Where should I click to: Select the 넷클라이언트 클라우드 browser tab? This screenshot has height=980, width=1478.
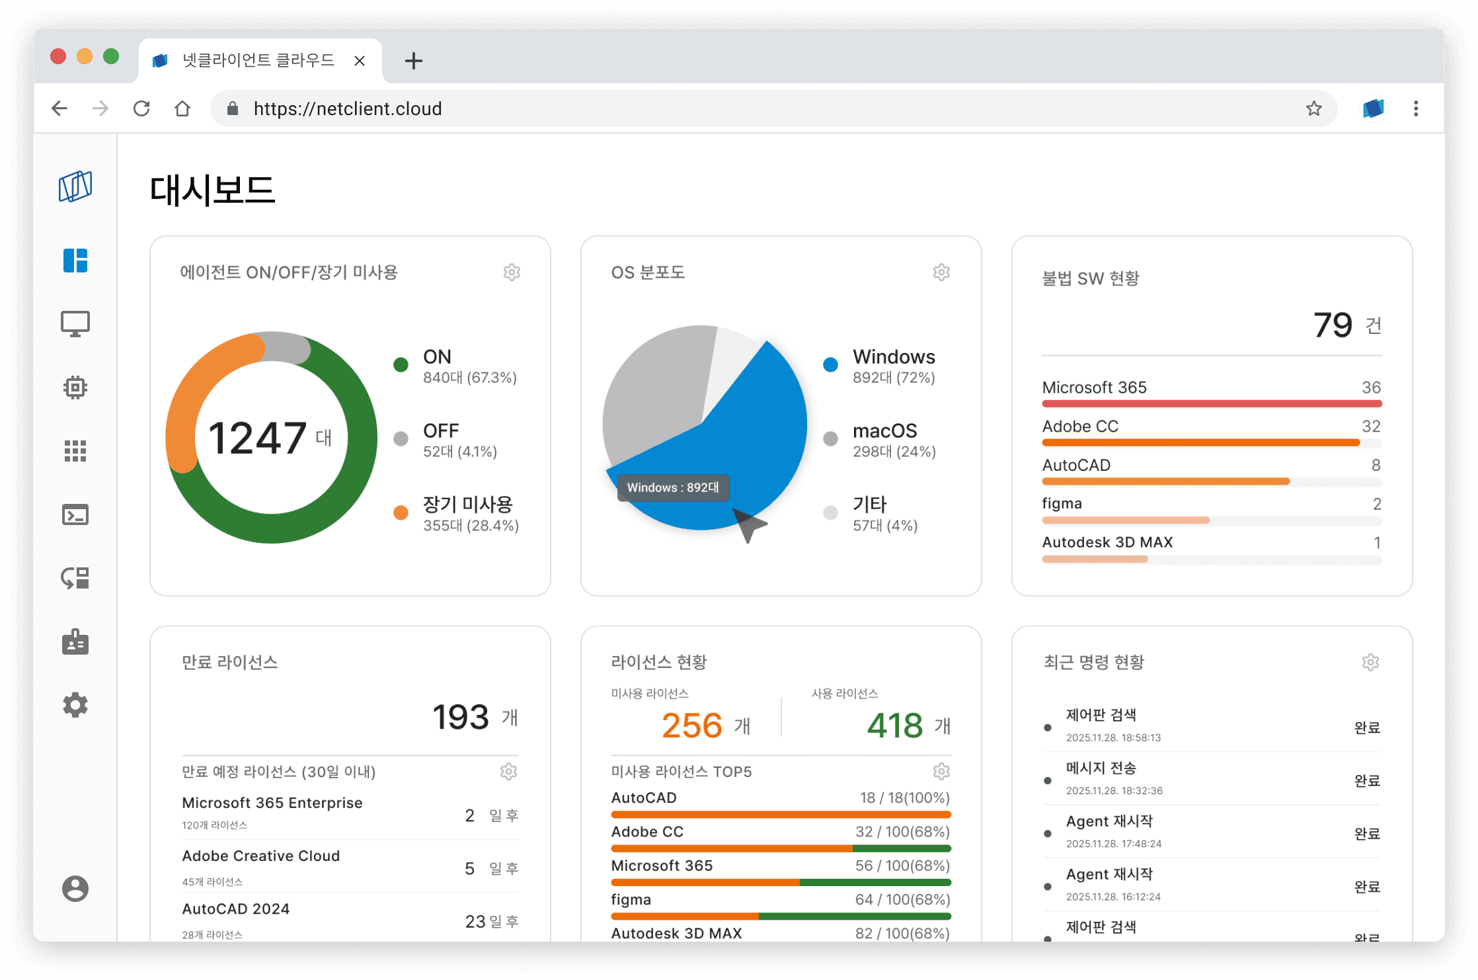click(x=259, y=61)
